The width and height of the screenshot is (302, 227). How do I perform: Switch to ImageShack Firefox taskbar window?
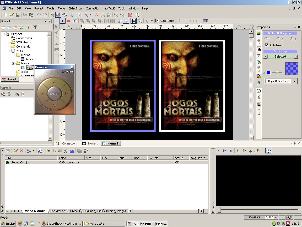(62, 224)
